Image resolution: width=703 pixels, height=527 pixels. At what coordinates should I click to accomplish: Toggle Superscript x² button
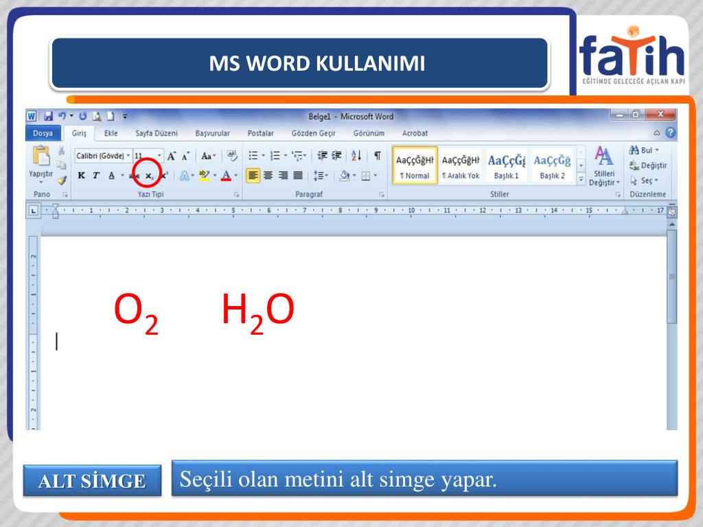164,176
